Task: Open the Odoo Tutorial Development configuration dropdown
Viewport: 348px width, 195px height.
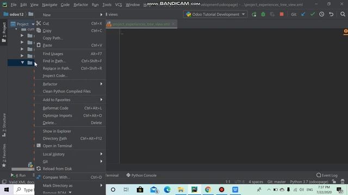Action: [215, 15]
